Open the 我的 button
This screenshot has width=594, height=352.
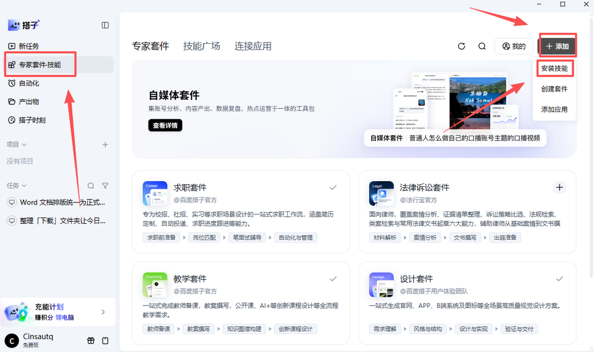514,46
